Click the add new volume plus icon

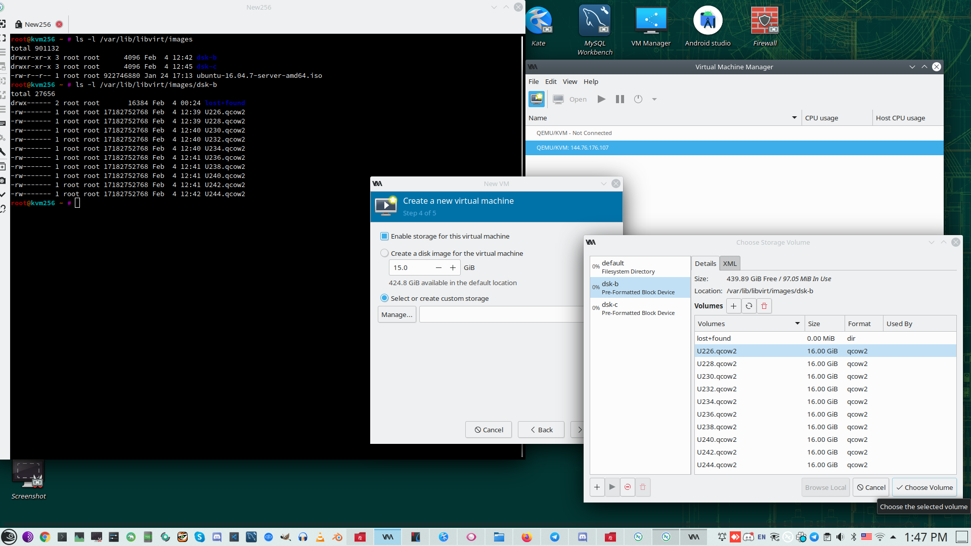pos(733,306)
